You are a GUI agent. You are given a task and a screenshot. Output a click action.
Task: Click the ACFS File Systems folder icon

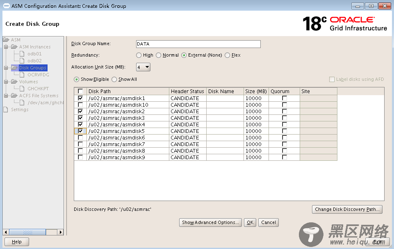click(x=14, y=96)
